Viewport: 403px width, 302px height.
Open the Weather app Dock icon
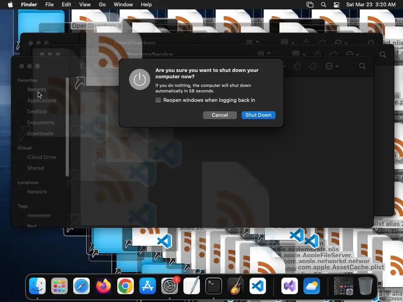[312, 286]
